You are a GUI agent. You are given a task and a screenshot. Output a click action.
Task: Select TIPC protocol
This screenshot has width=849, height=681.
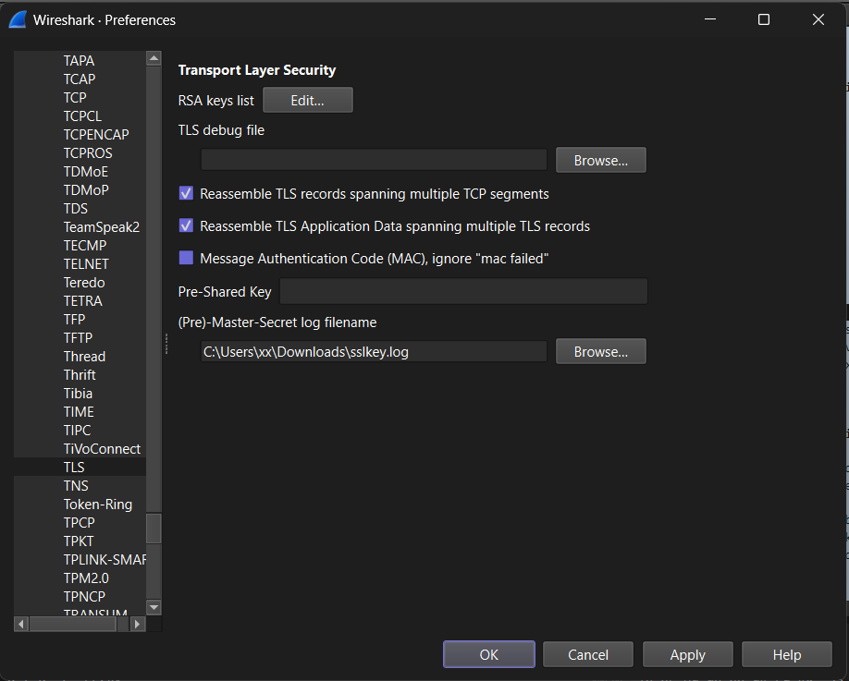[77, 430]
